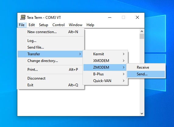
Task: Expand the ZMODEM transfer submenu
Action: (x=105, y=67)
